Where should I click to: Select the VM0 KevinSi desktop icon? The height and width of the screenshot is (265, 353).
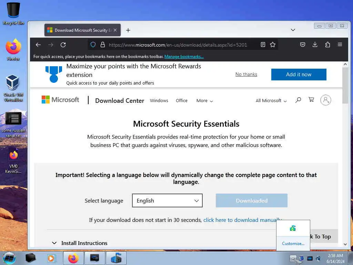[13, 161]
